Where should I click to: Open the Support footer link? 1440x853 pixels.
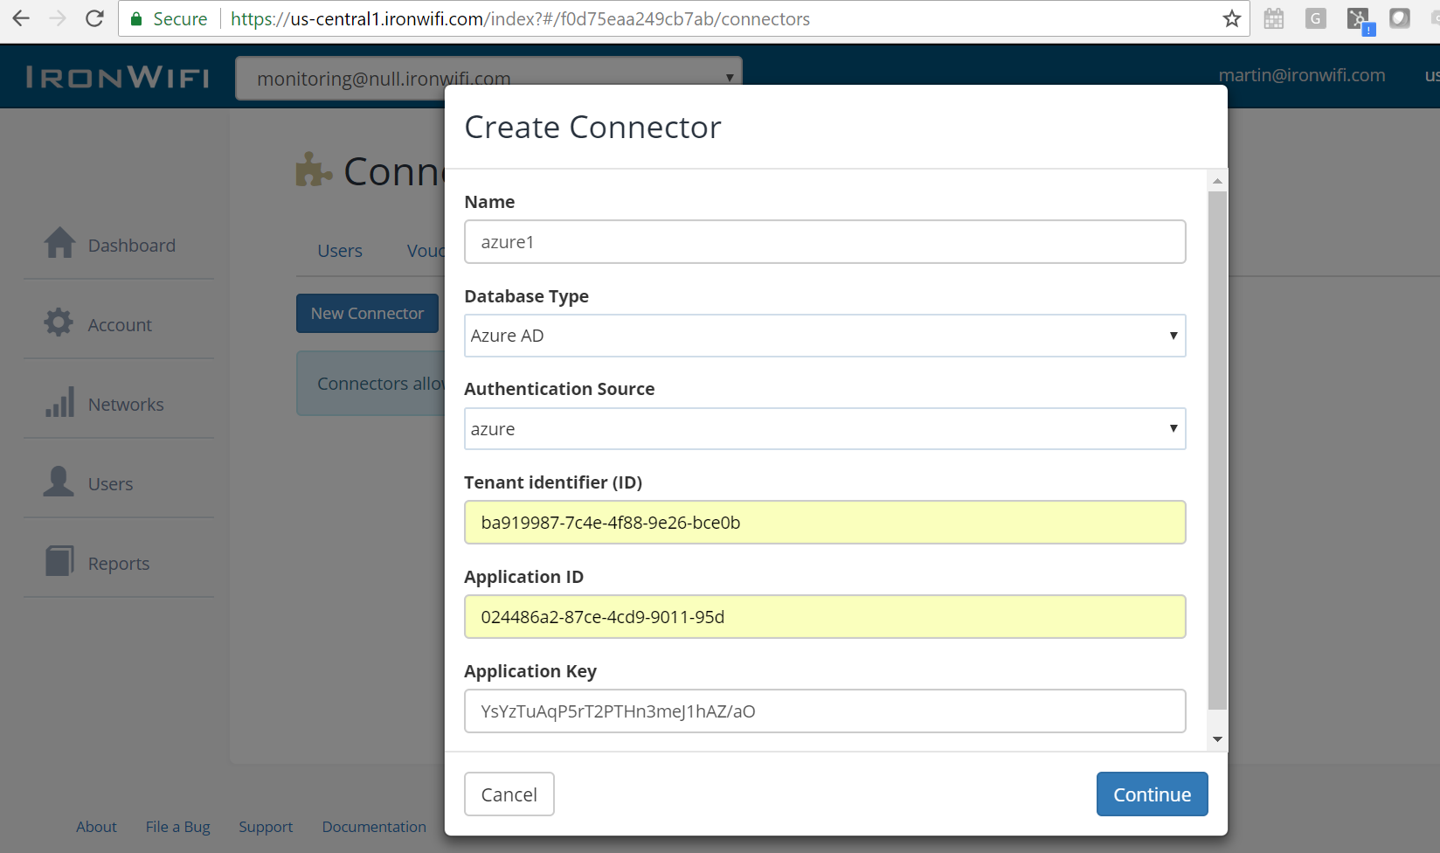coord(266,827)
